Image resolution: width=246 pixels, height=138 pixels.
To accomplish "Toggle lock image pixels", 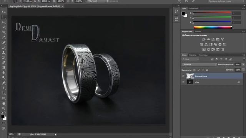I will coord(199,70).
